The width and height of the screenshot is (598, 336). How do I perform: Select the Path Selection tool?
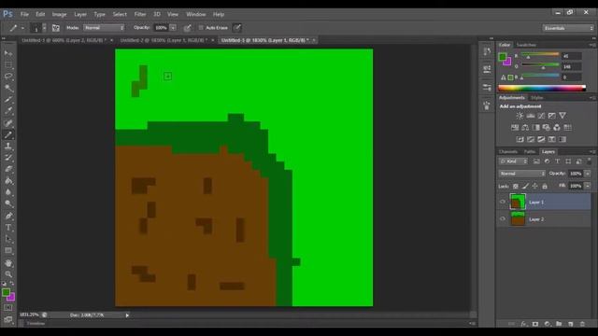coord(8,239)
